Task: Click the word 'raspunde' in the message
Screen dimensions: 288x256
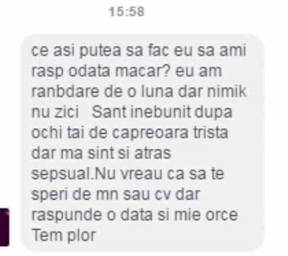Action: [x=67, y=215]
